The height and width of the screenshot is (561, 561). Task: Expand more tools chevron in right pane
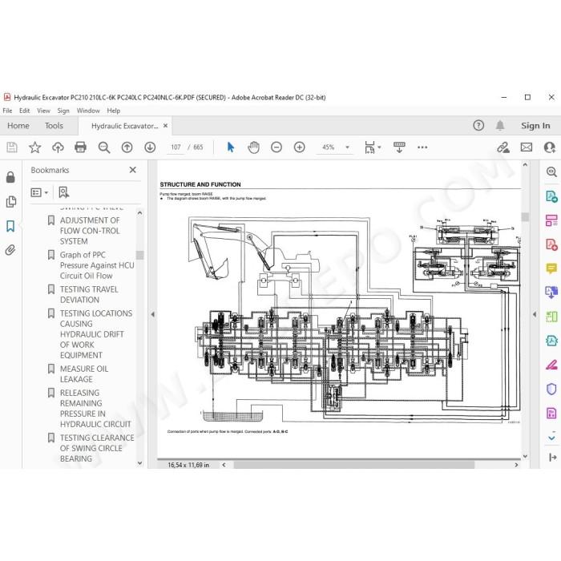click(x=551, y=438)
